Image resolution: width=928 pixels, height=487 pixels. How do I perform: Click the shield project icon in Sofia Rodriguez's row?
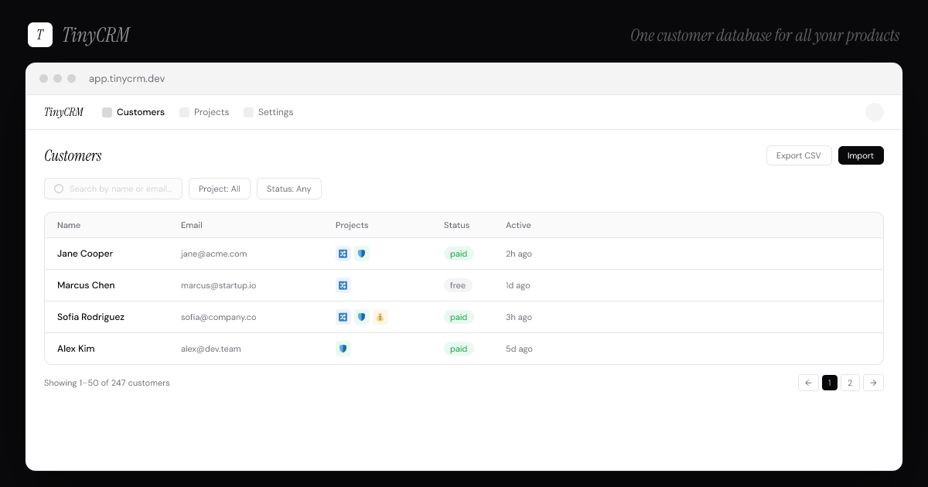[362, 317]
